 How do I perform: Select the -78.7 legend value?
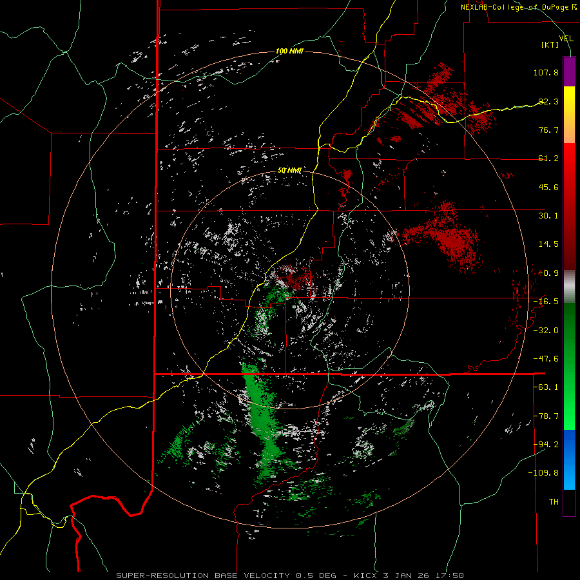pos(546,416)
